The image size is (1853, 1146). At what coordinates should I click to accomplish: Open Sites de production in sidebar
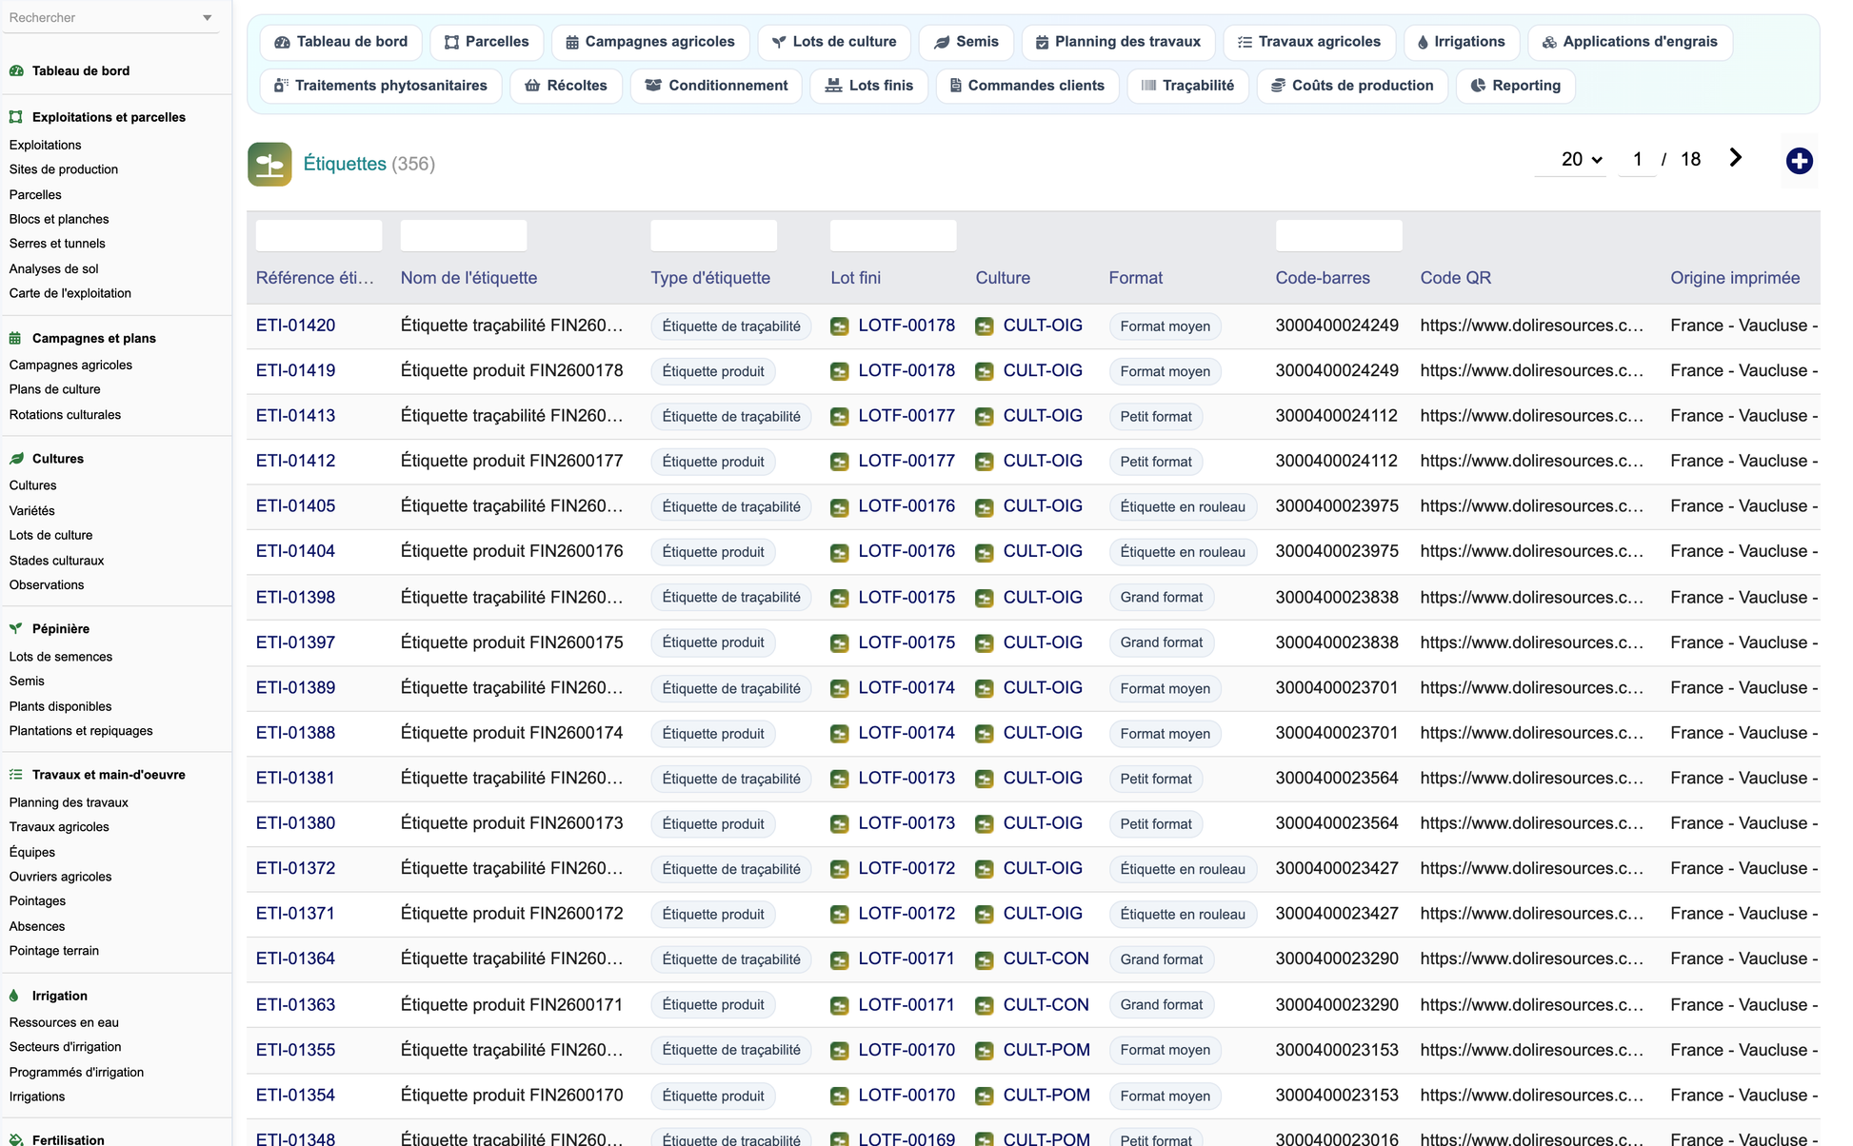(x=64, y=169)
